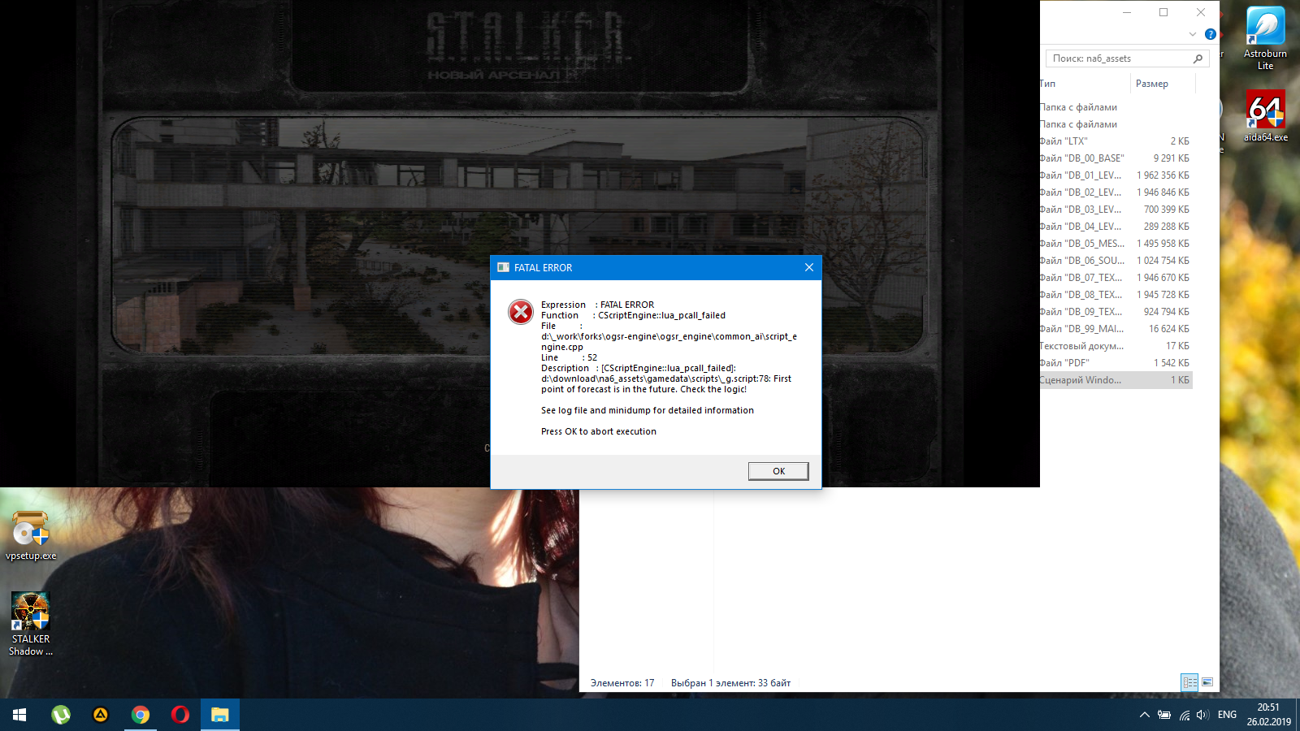Close the FATAL ERROR dialog
This screenshot has height=731, width=1300.
[808, 267]
